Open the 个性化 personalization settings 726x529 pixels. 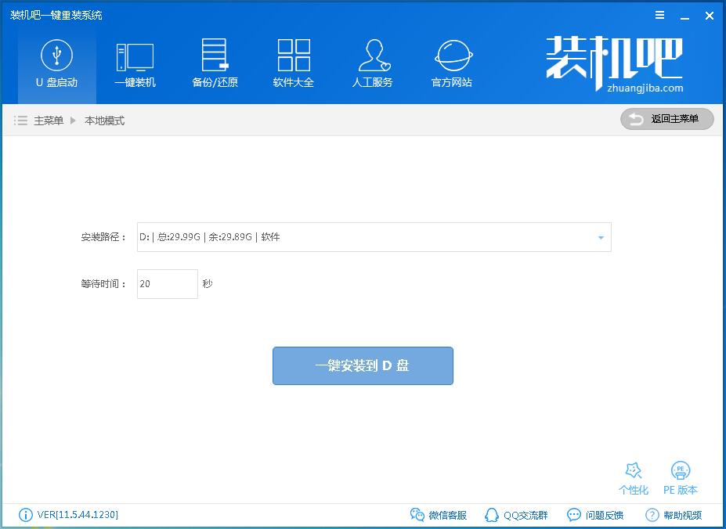pos(633,478)
